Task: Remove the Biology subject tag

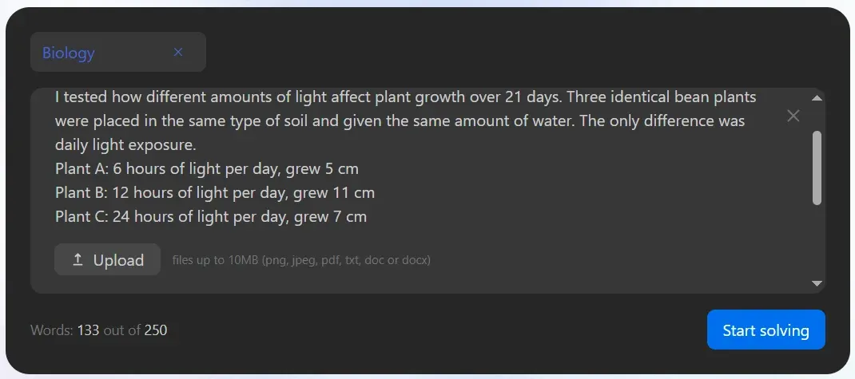Action: [178, 52]
